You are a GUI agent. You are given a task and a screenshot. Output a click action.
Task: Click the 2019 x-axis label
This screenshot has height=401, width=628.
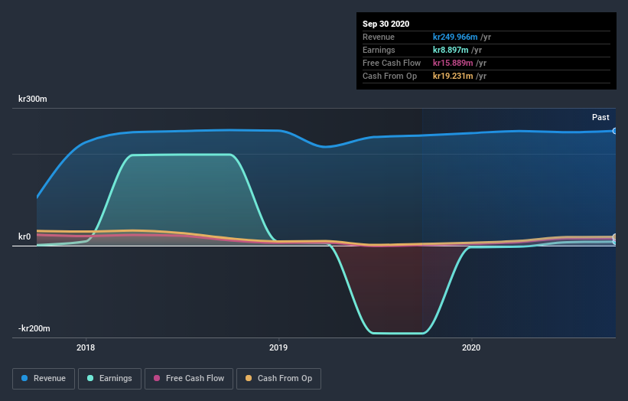pyautogui.click(x=278, y=347)
